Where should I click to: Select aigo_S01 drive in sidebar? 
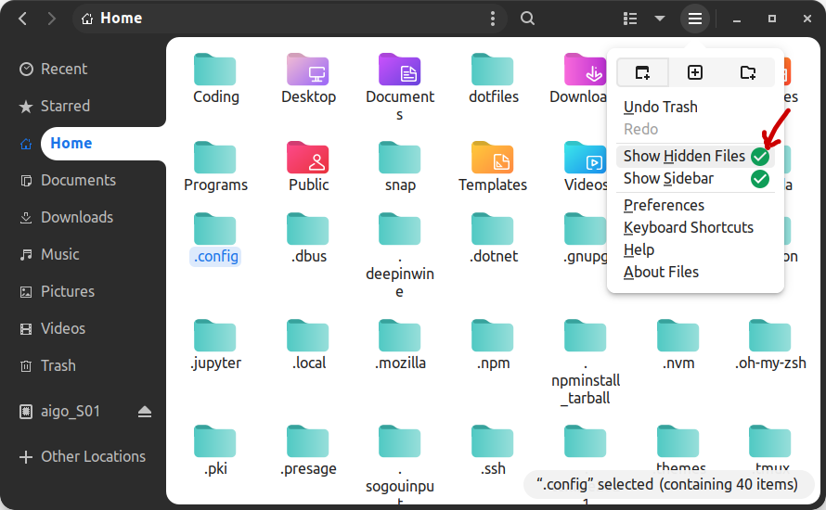tap(71, 412)
